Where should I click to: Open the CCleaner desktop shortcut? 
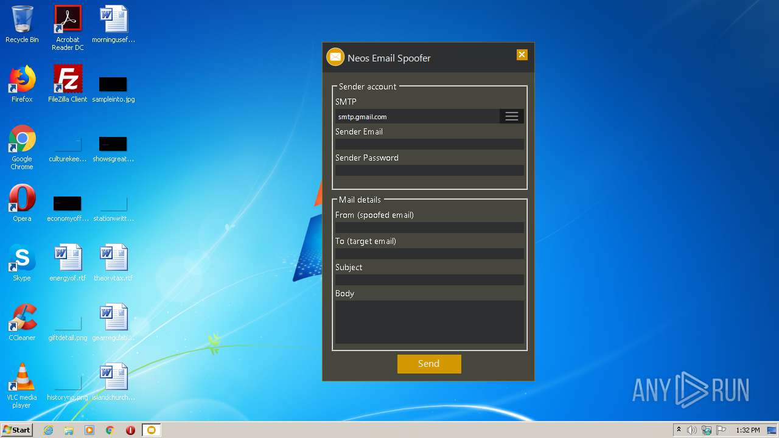click(22, 322)
